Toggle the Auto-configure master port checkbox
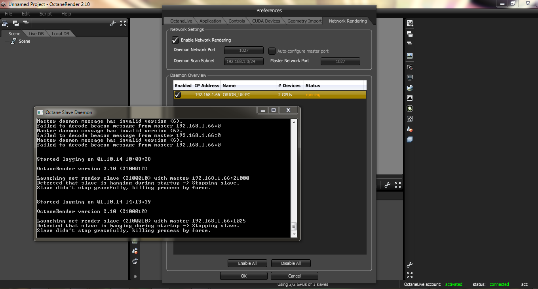 pos(272,51)
